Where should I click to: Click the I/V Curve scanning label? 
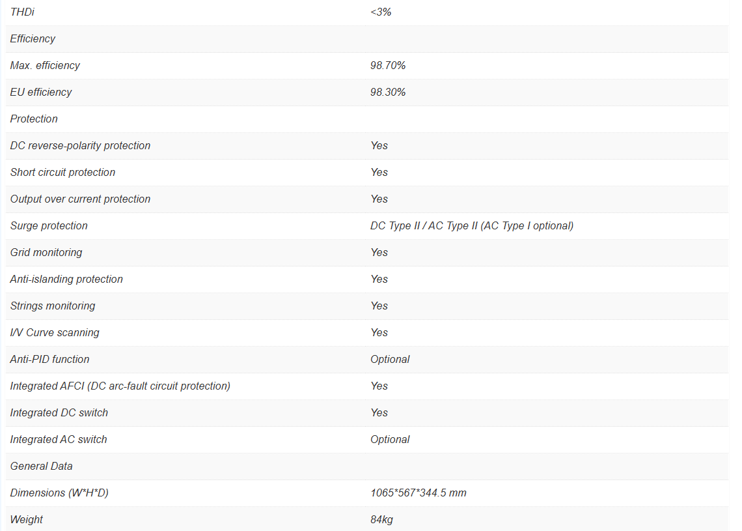click(55, 332)
